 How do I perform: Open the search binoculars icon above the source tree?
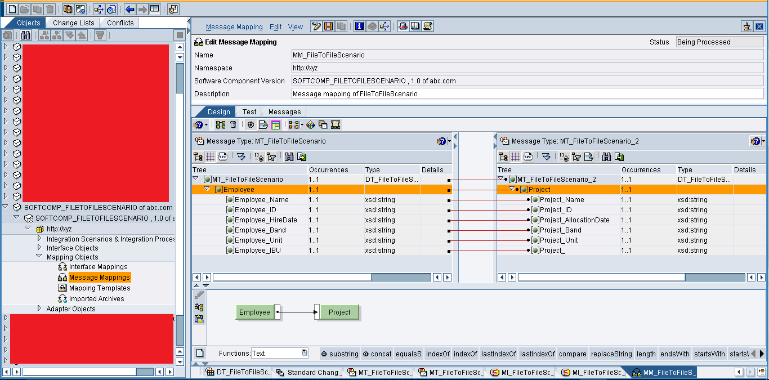click(x=289, y=157)
